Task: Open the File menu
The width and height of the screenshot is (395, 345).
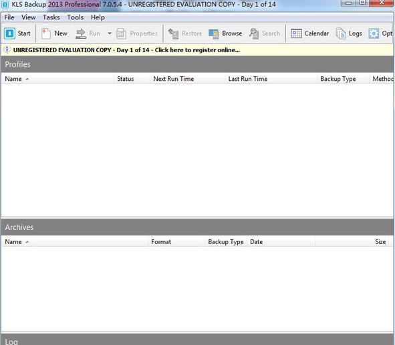Action: pos(9,17)
